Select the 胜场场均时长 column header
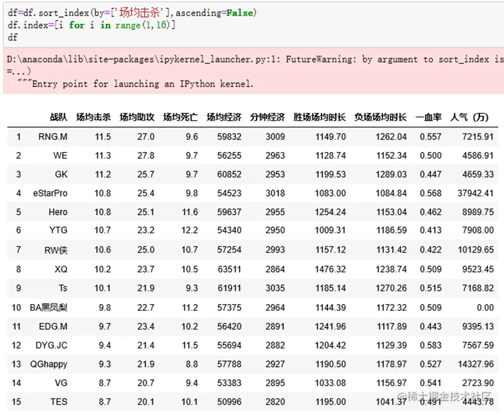Image resolution: width=504 pixels, height=415 pixels. pos(319,117)
